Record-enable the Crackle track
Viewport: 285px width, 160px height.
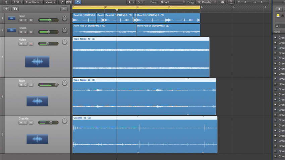(x=31, y=123)
